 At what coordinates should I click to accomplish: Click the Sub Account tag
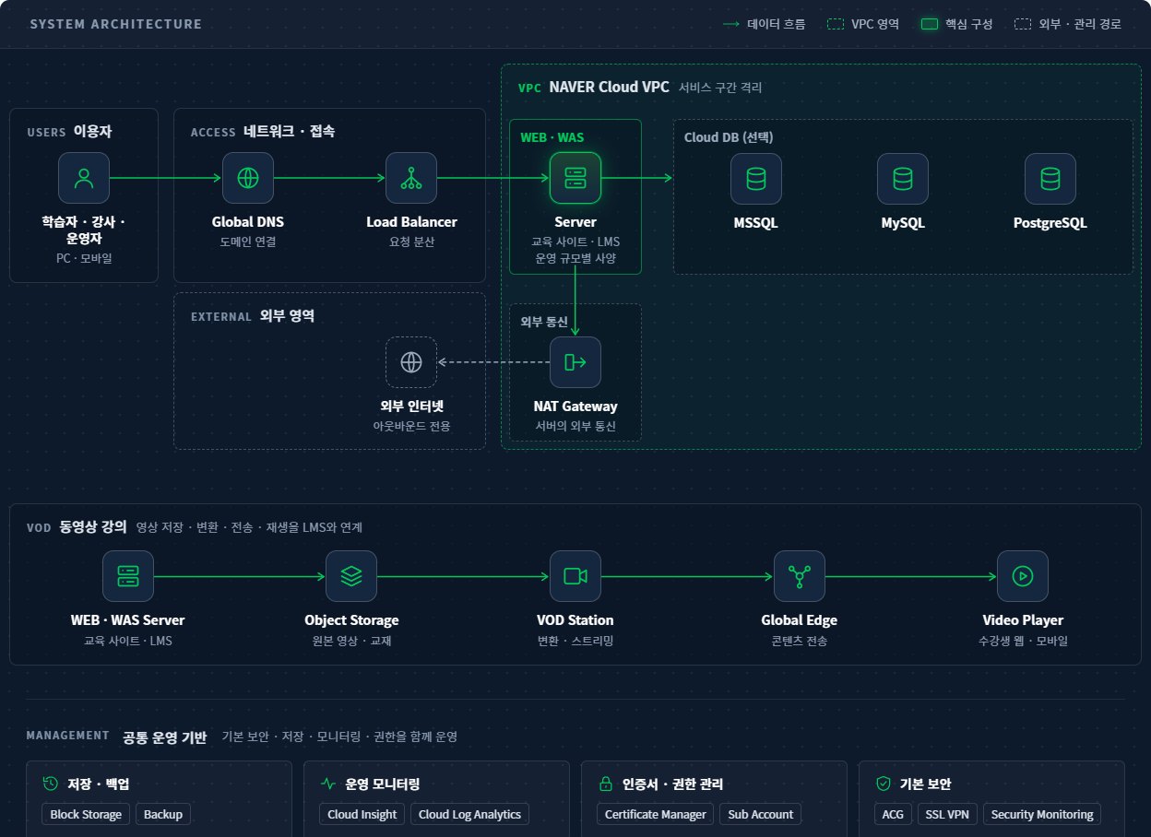coord(761,814)
